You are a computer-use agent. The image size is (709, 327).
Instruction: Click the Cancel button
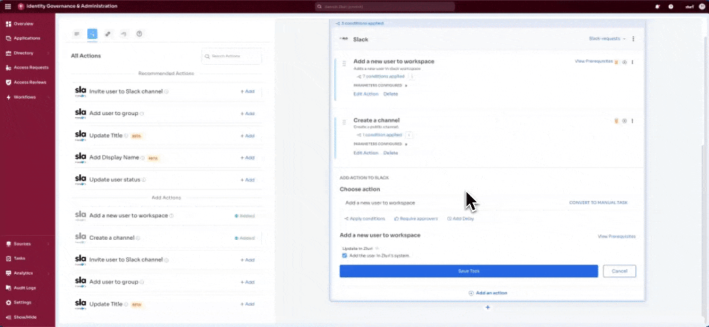619,271
